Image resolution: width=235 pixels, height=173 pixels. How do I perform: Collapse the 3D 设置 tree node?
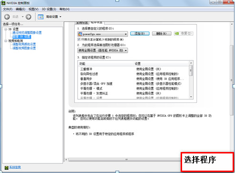(x=6, y=29)
